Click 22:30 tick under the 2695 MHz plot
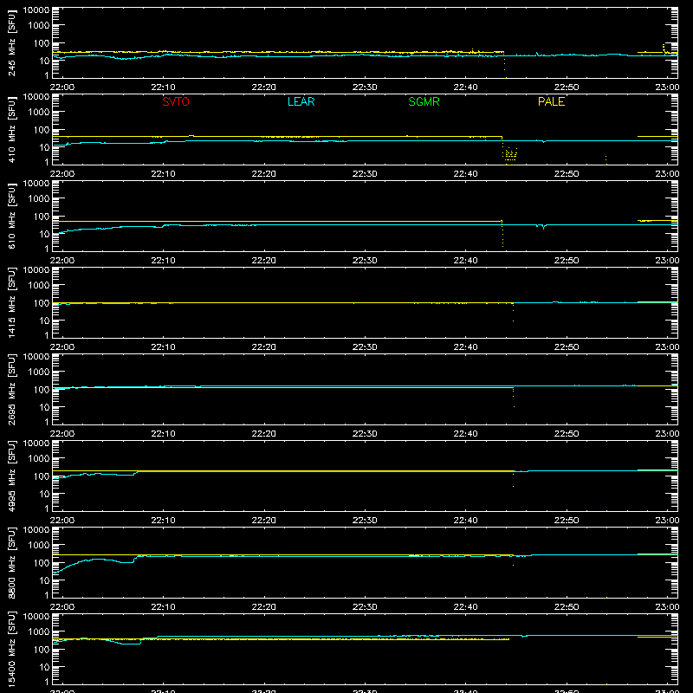 (365, 434)
